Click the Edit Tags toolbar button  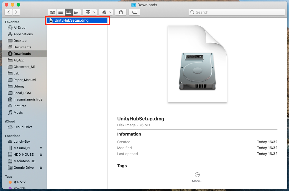tap(134, 12)
